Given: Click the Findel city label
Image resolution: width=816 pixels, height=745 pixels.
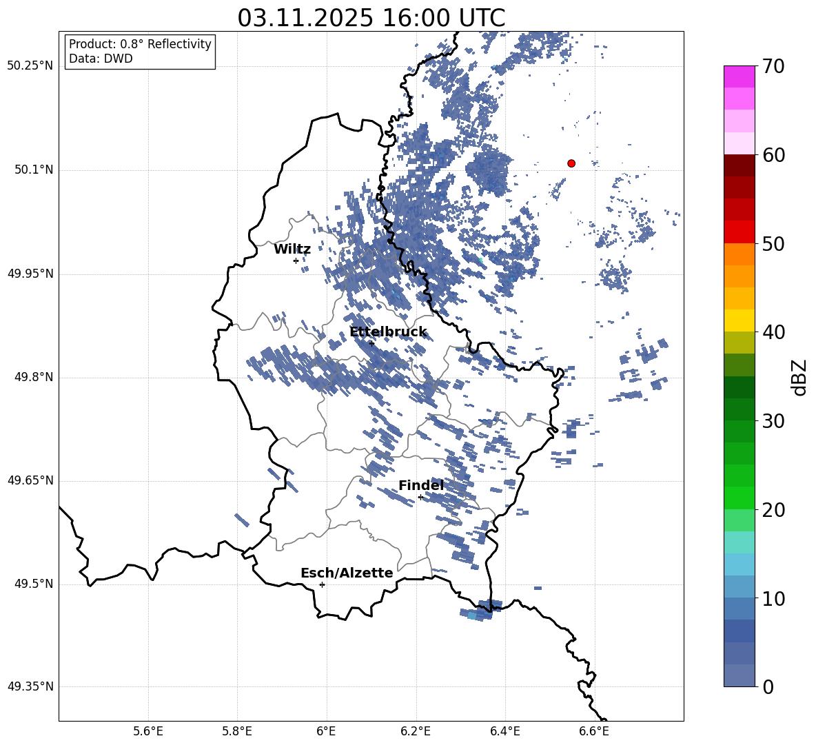Looking at the screenshot, I should [421, 485].
